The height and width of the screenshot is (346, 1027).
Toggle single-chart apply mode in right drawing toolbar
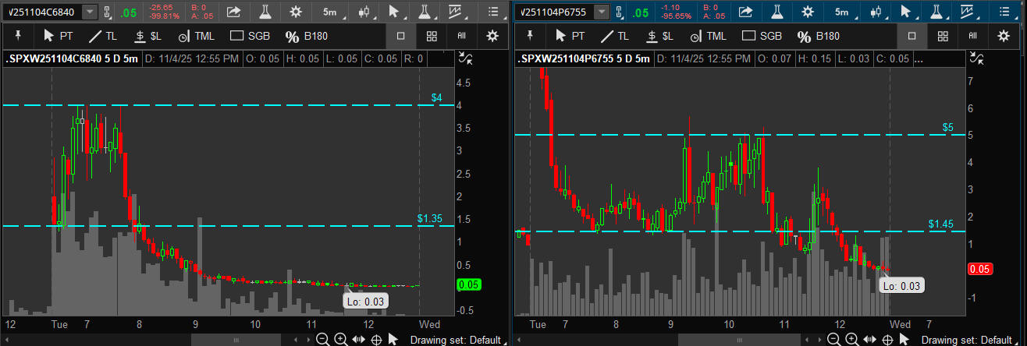pyautogui.click(x=912, y=36)
